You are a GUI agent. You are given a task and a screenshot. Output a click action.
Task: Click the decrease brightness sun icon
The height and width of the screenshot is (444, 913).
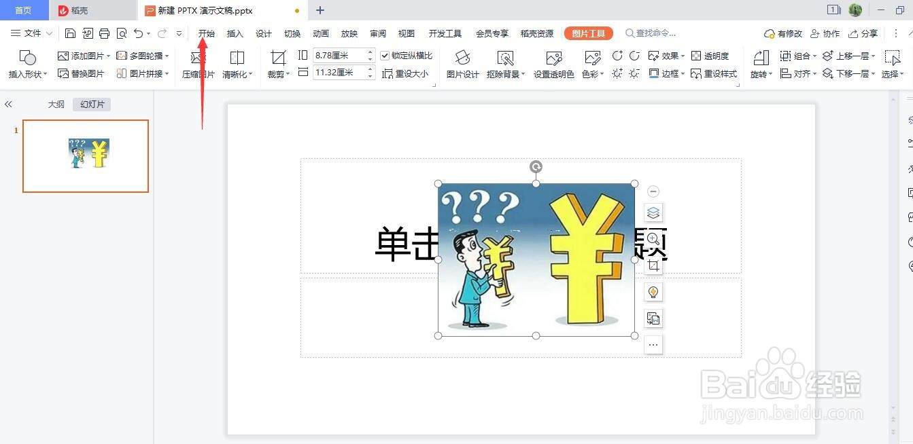pos(634,73)
